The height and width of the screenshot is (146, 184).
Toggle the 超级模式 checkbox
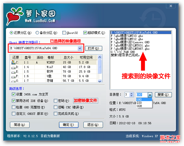click(x=85, y=33)
